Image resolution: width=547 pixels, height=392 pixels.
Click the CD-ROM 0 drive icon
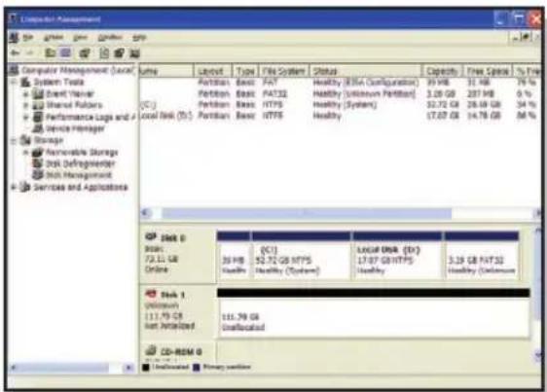(x=151, y=350)
